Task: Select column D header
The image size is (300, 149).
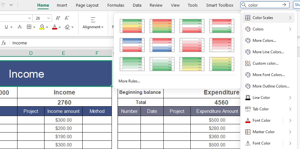Action: click(x=31, y=53)
